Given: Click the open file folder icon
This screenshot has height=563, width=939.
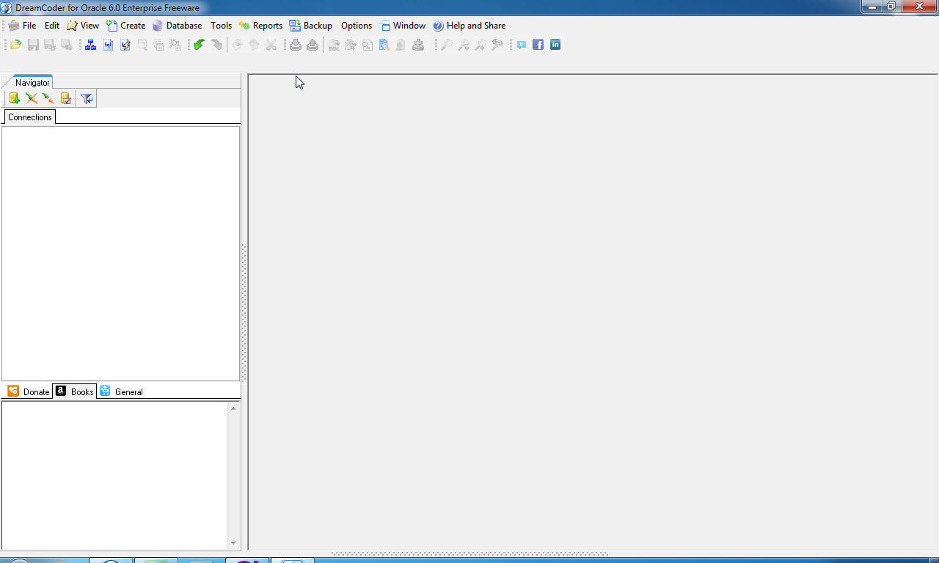Looking at the screenshot, I should (15, 45).
